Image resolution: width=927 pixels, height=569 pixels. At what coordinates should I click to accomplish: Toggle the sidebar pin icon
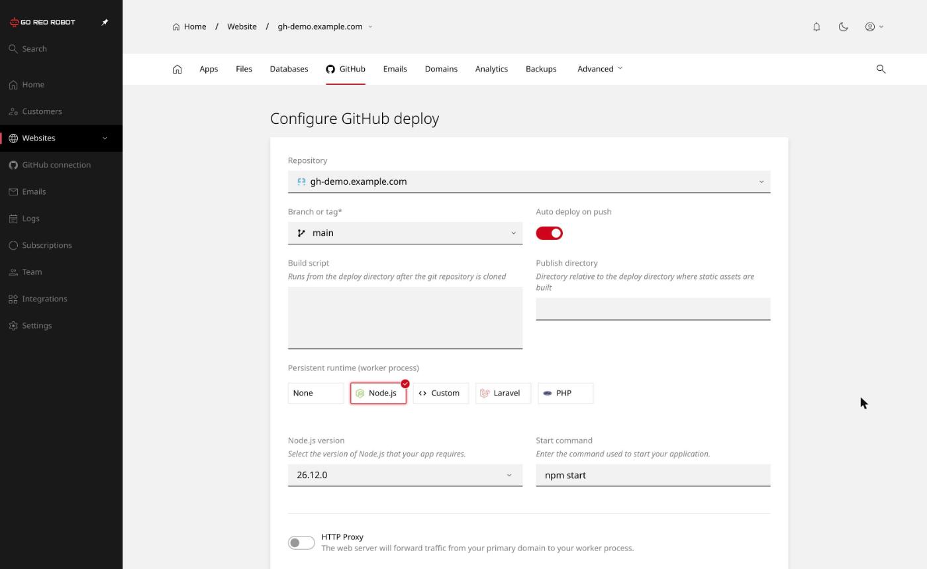point(105,22)
